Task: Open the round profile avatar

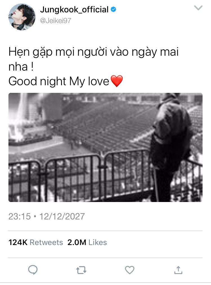Action: 22,17
